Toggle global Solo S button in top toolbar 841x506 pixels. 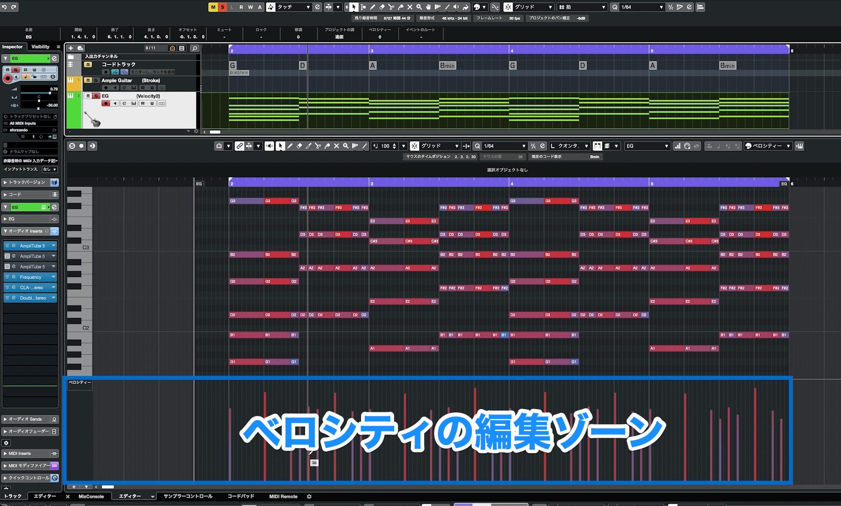click(x=223, y=7)
